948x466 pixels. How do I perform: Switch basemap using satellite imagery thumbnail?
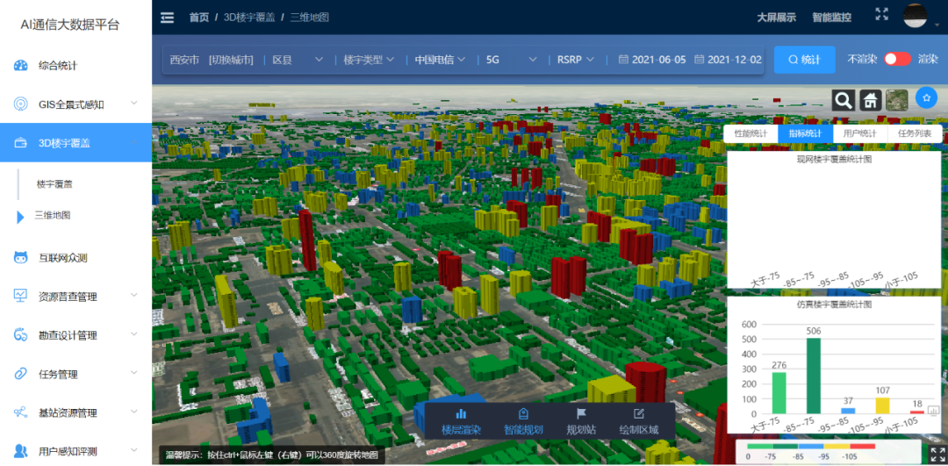click(x=896, y=100)
